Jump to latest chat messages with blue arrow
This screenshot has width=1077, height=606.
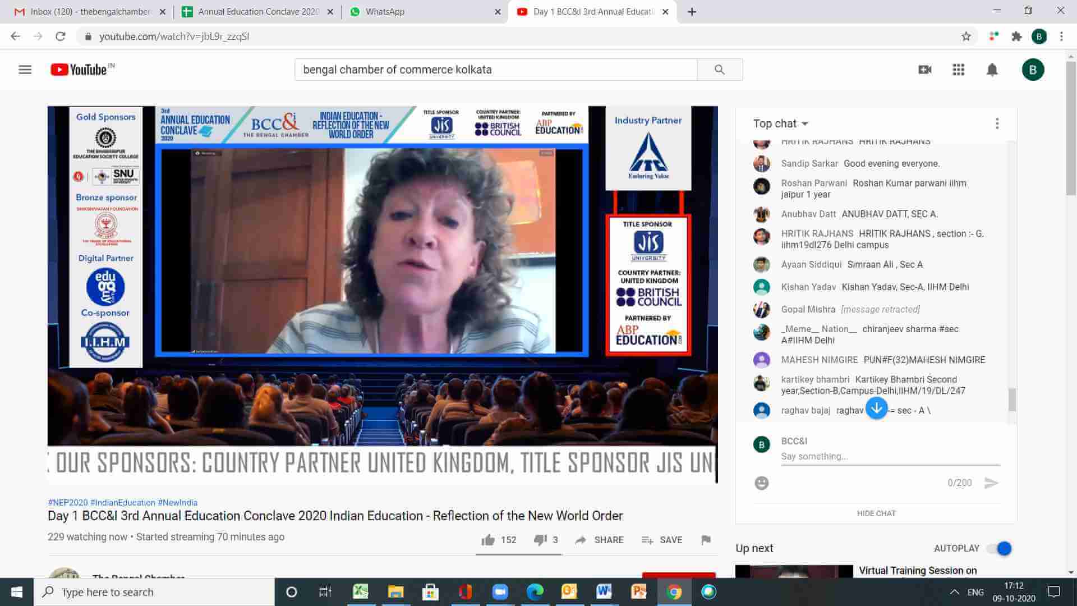876,408
